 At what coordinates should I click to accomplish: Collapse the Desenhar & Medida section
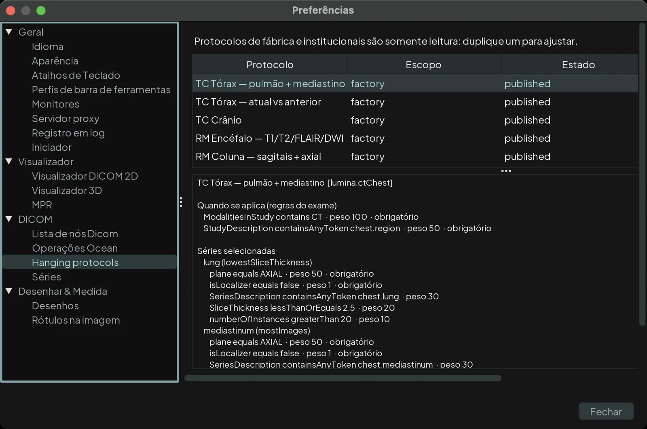click(x=9, y=291)
